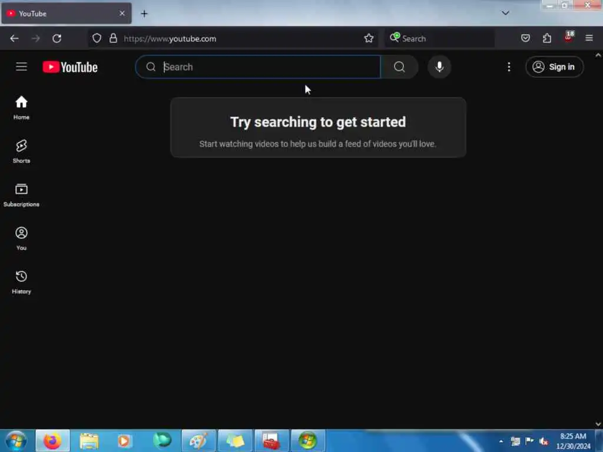Open the YouTube hamburger guide menu
The height and width of the screenshot is (452, 603).
(x=22, y=67)
